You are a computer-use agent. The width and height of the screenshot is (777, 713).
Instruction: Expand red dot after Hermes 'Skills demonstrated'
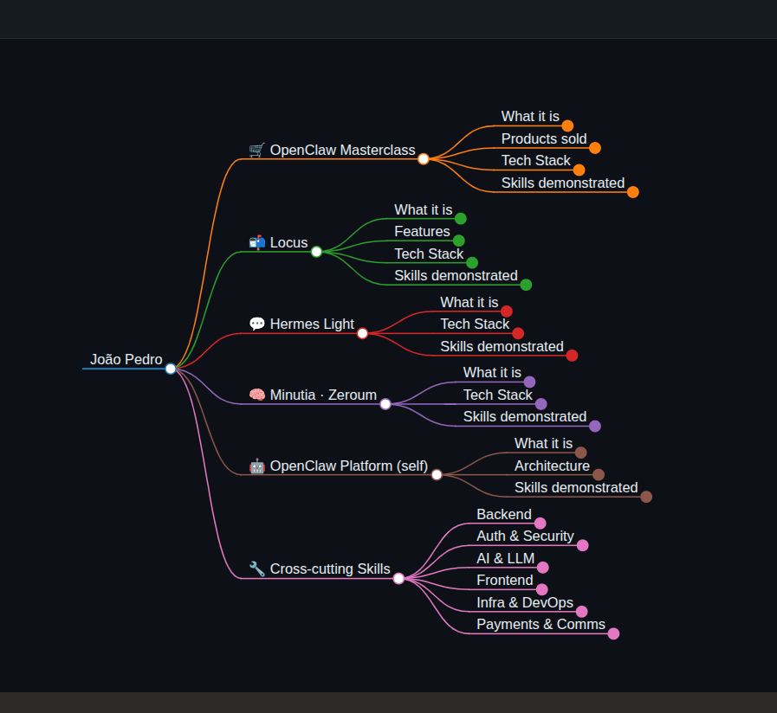coord(572,356)
